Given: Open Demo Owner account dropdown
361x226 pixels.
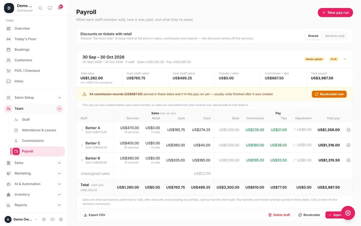Looking at the screenshot, I should (x=21, y=219).
